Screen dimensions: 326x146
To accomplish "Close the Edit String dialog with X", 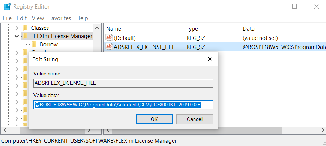I will pyautogui.click(x=210, y=59).
